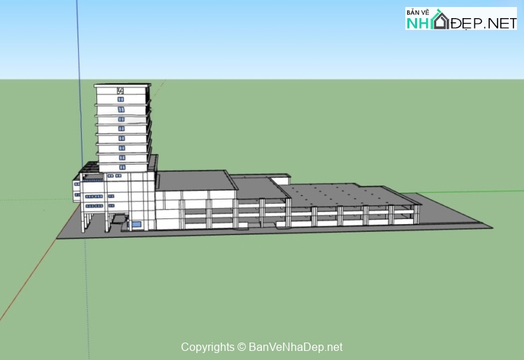The height and width of the screenshot is (360, 524).
Task: Click the house icon in the logo
Action: tap(441, 22)
